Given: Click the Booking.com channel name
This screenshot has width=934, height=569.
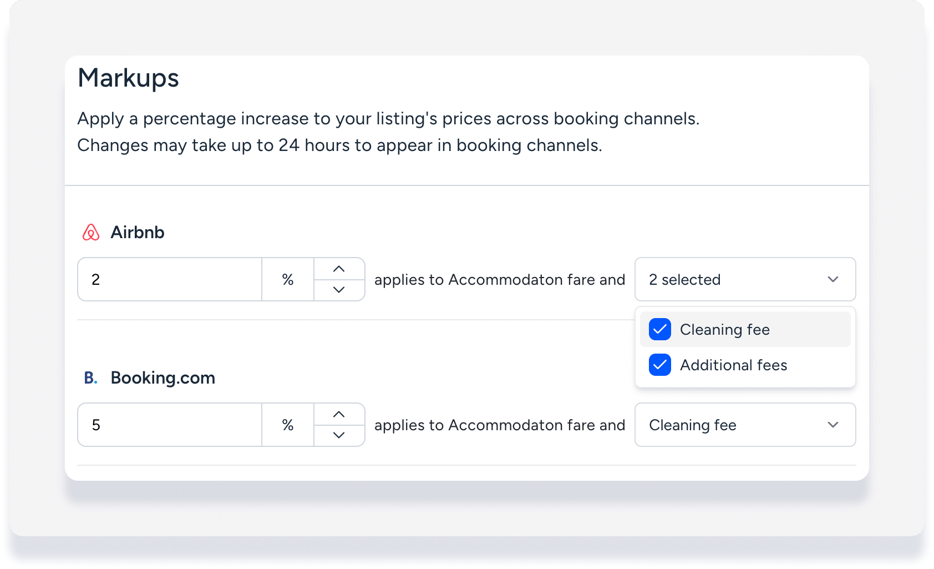Looking at the screenshot, I should click(x=163, y=378).
